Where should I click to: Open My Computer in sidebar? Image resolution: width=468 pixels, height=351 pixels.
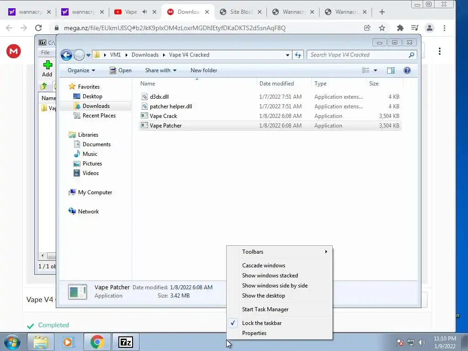tap(90, 192)
